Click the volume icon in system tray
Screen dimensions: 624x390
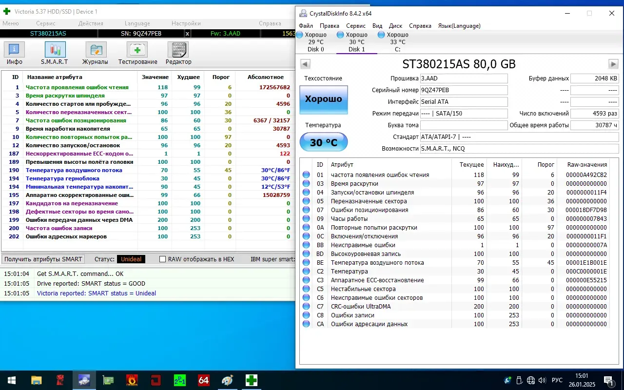click(x=543, y=380)
